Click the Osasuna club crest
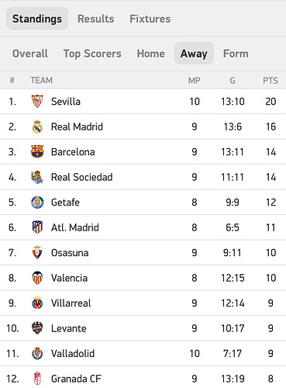286x388 pixels. (37, 252)
